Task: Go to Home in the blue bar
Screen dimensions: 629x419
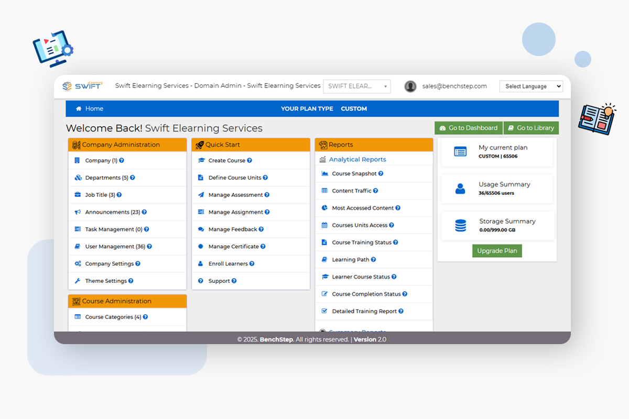Action: (90, 109)
